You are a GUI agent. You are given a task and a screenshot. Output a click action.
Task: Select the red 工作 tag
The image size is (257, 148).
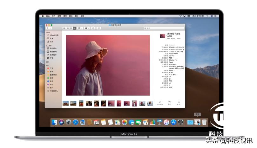[x=50, y=68]
